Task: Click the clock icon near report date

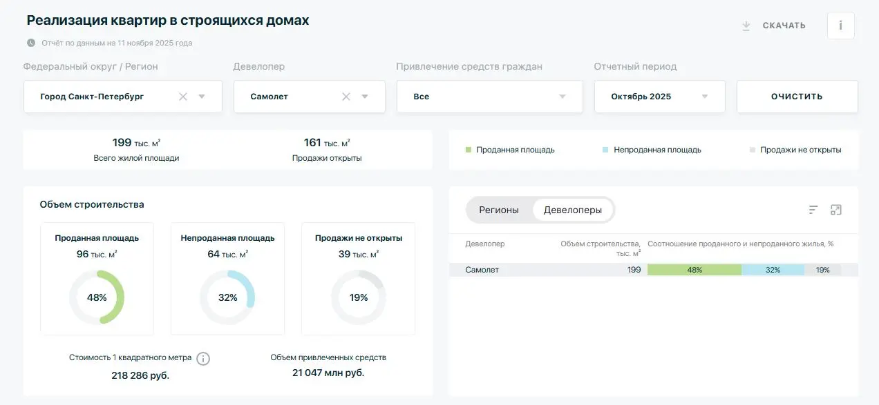Action: (x=31, y=43)
